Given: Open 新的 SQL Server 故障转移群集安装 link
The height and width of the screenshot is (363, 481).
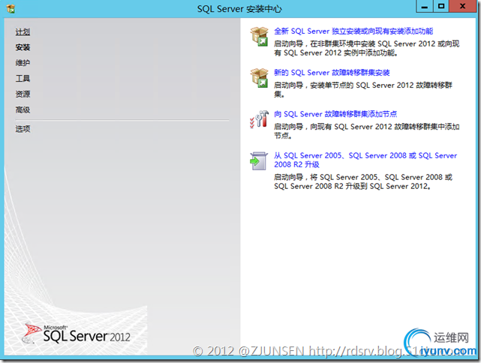Looking at the screenshot, I should coord(332,73).
